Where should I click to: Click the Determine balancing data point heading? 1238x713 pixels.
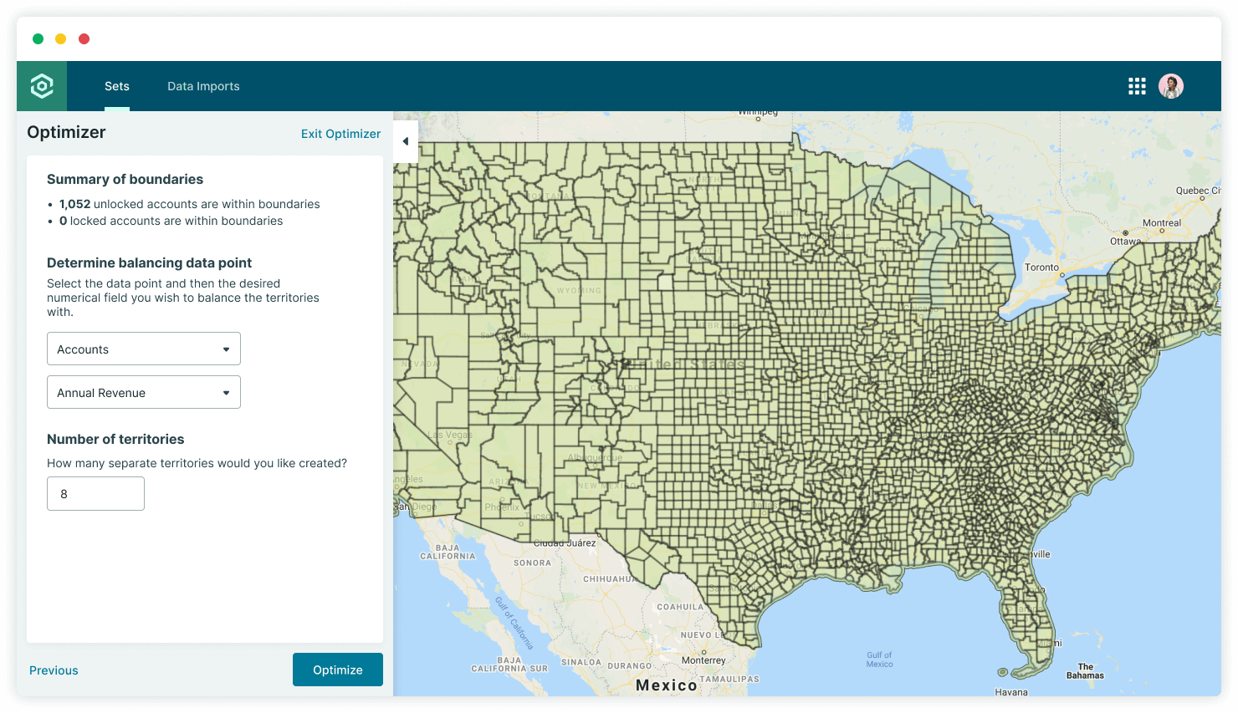coord(149,262)
